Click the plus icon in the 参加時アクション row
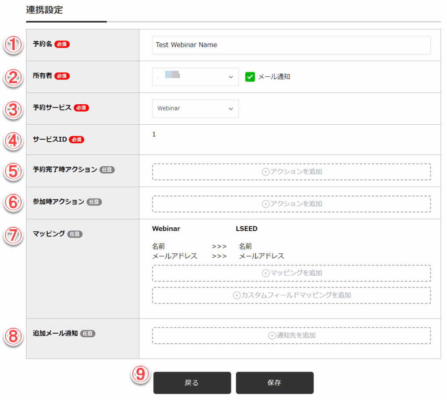Viewport: 447px width, 400px height. [265, 204]
